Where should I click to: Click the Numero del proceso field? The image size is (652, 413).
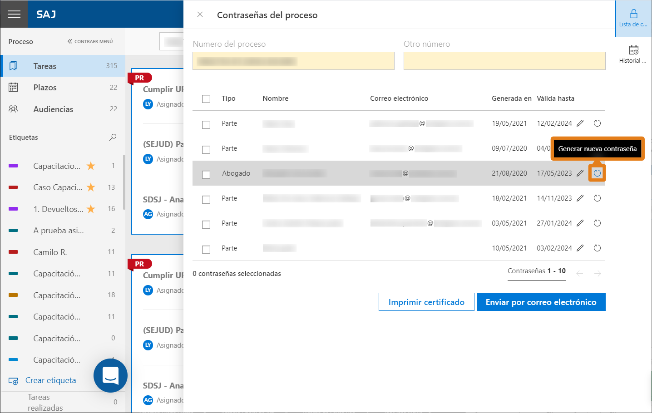click(293, 61)
